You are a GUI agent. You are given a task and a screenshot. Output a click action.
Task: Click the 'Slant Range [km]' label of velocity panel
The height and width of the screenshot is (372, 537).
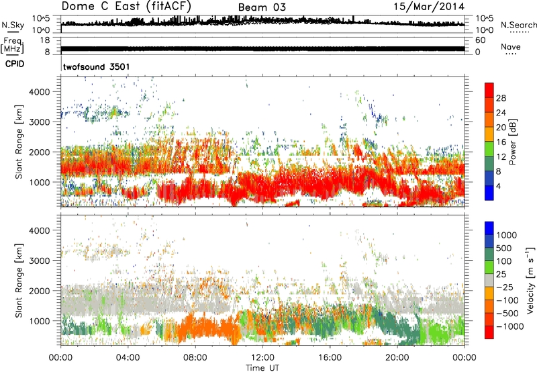pos(19,281)
